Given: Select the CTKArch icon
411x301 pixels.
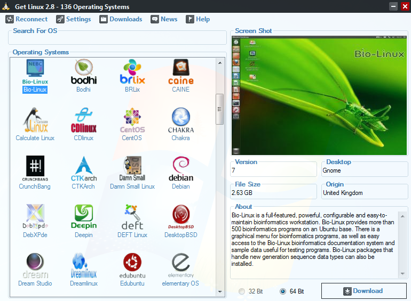Looking at the screenshot, I should (84, 169).
